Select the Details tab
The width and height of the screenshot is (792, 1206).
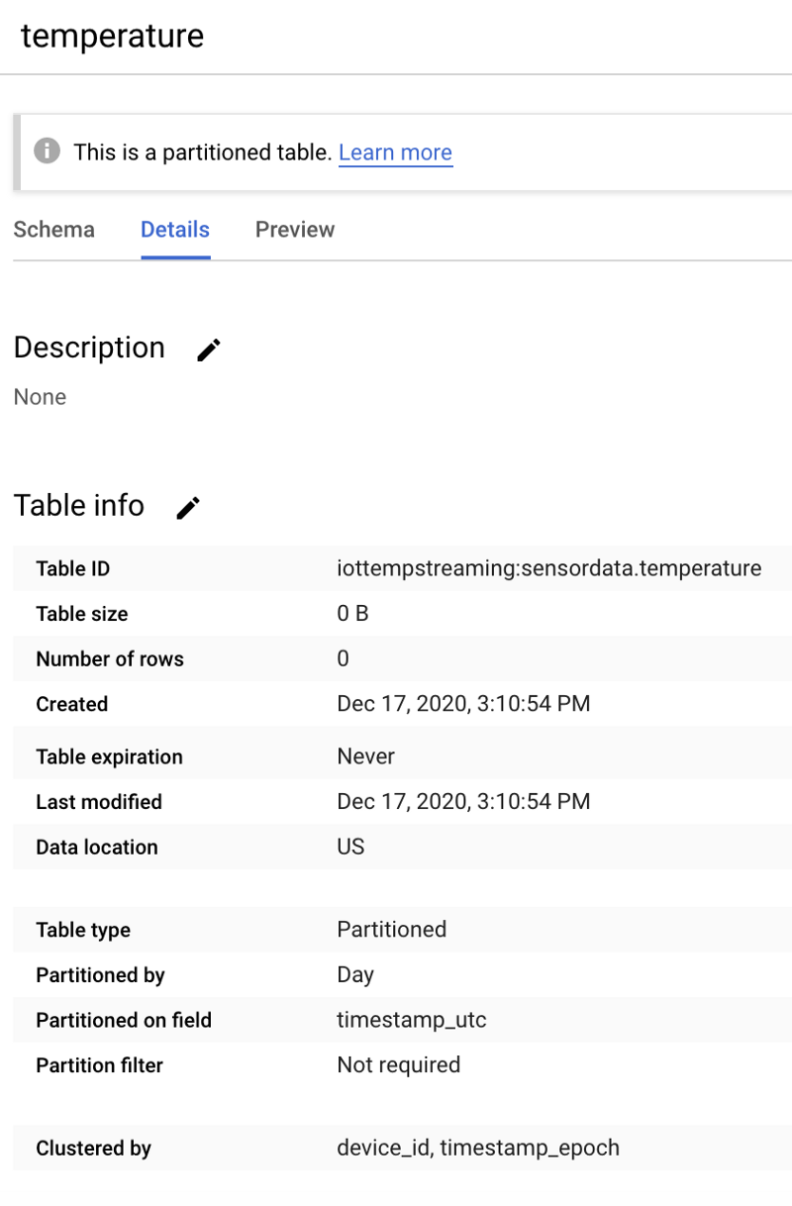click(x=175, y=230)
